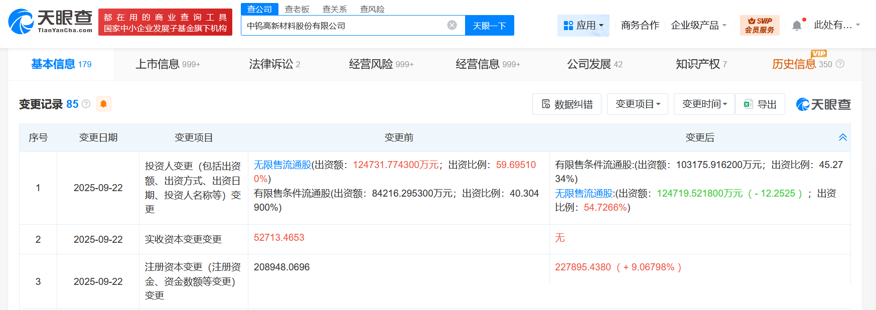Viewport: 876px width, 310px height.
Task: Open notifications via the bell icon
Action: (797, 25)
